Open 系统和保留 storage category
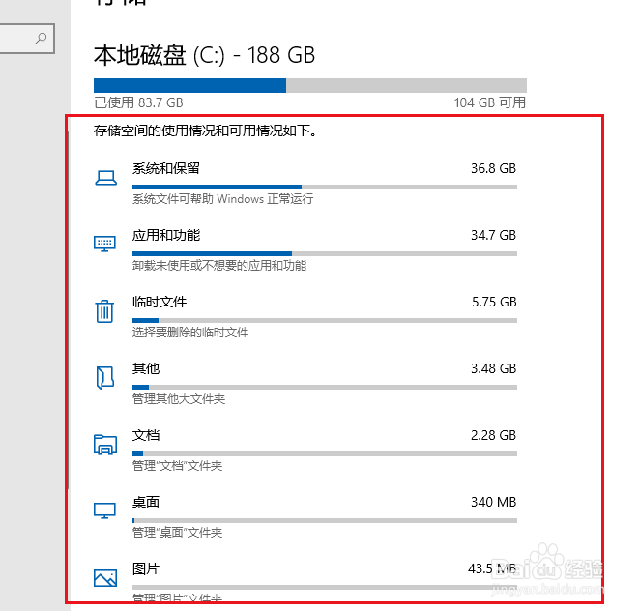640x611 pixels. [305, 184]
